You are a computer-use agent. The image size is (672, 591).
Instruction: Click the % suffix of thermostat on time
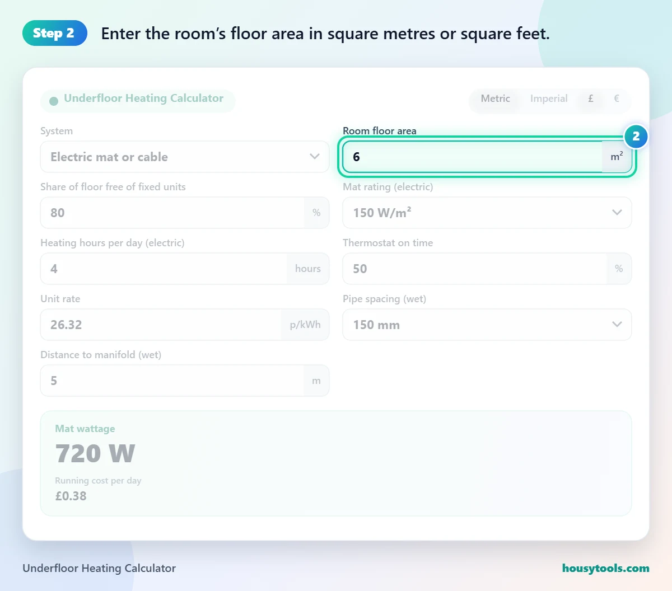(x=619, y=269)
